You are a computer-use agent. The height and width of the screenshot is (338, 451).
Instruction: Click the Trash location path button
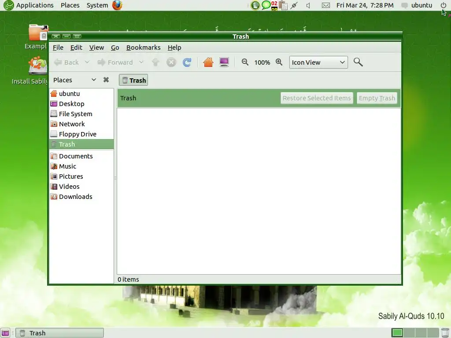[133, 80]
